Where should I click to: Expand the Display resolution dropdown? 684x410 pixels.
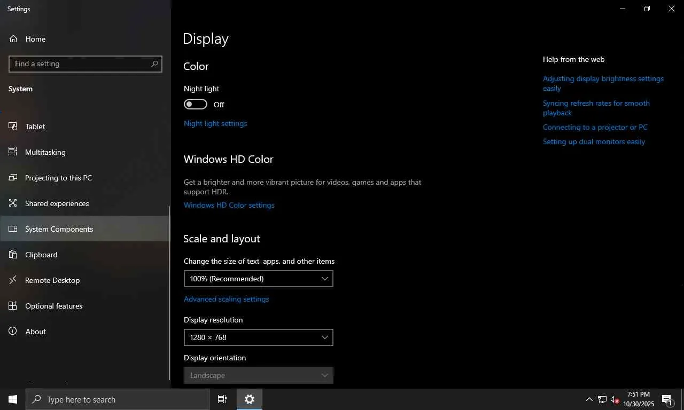click(x=259, y=337)
